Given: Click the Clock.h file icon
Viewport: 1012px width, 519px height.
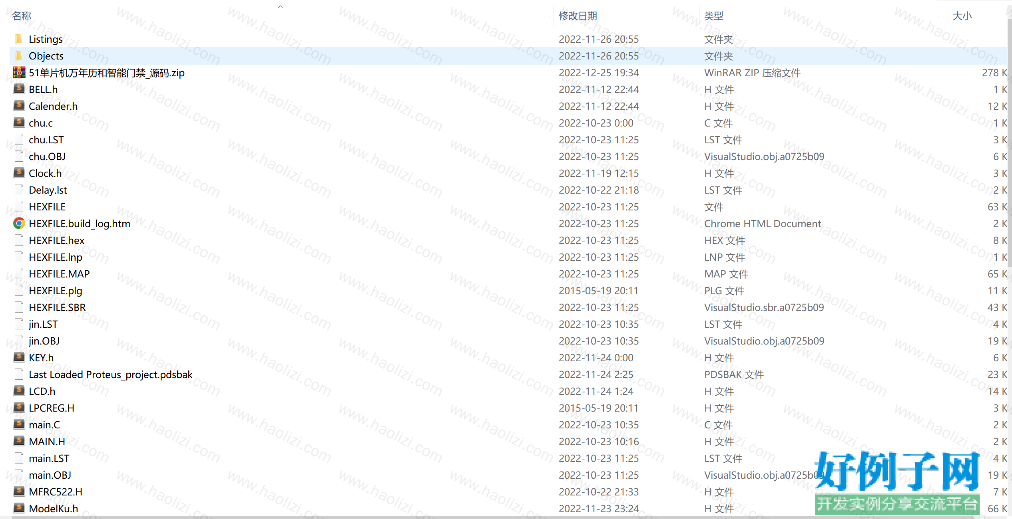Looking at the screenshot, I should pyautogui.click(x=19, y=173).
